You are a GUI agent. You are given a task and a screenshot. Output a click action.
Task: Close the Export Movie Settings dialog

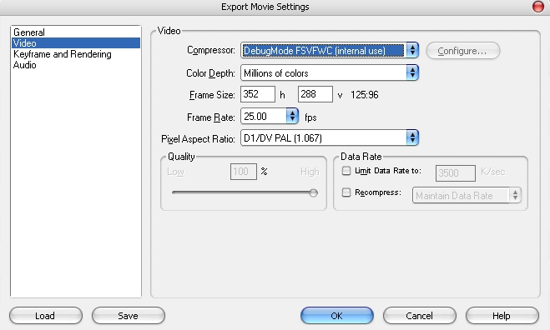click(538, 7)
